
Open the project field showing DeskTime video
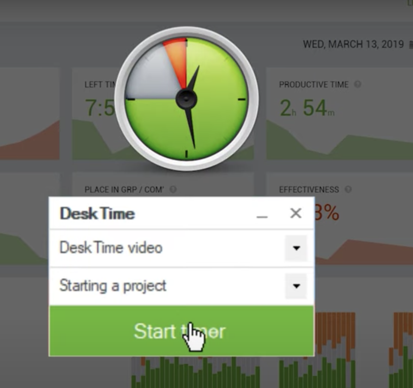(x=181, y=248)
